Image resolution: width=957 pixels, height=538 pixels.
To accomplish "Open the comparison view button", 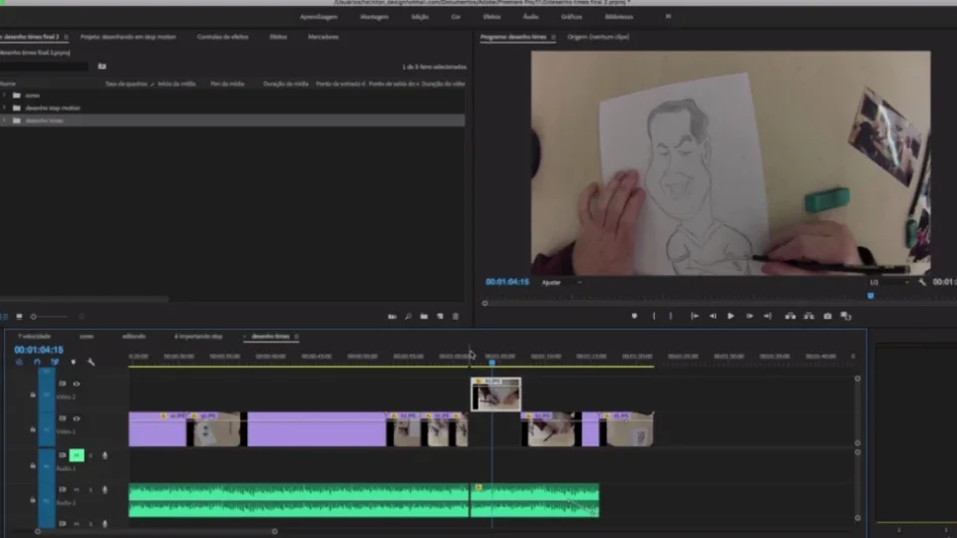I will coord(846,316).
